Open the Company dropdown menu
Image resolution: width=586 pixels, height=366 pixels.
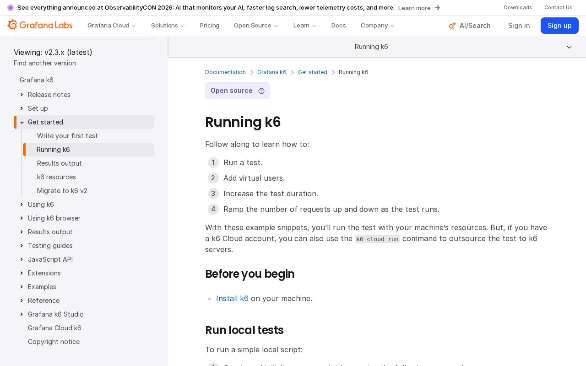tap(378, 26)
